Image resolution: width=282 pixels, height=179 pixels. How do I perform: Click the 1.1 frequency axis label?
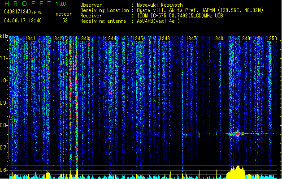(x=4, y=58)
